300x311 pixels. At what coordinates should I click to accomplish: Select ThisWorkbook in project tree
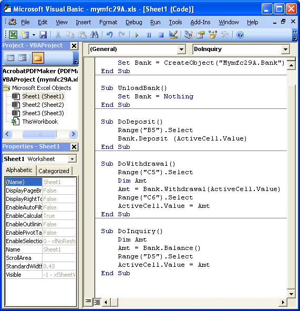(40, 122)
